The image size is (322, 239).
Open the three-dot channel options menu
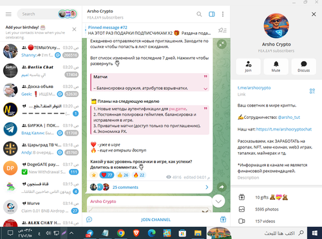223,14
